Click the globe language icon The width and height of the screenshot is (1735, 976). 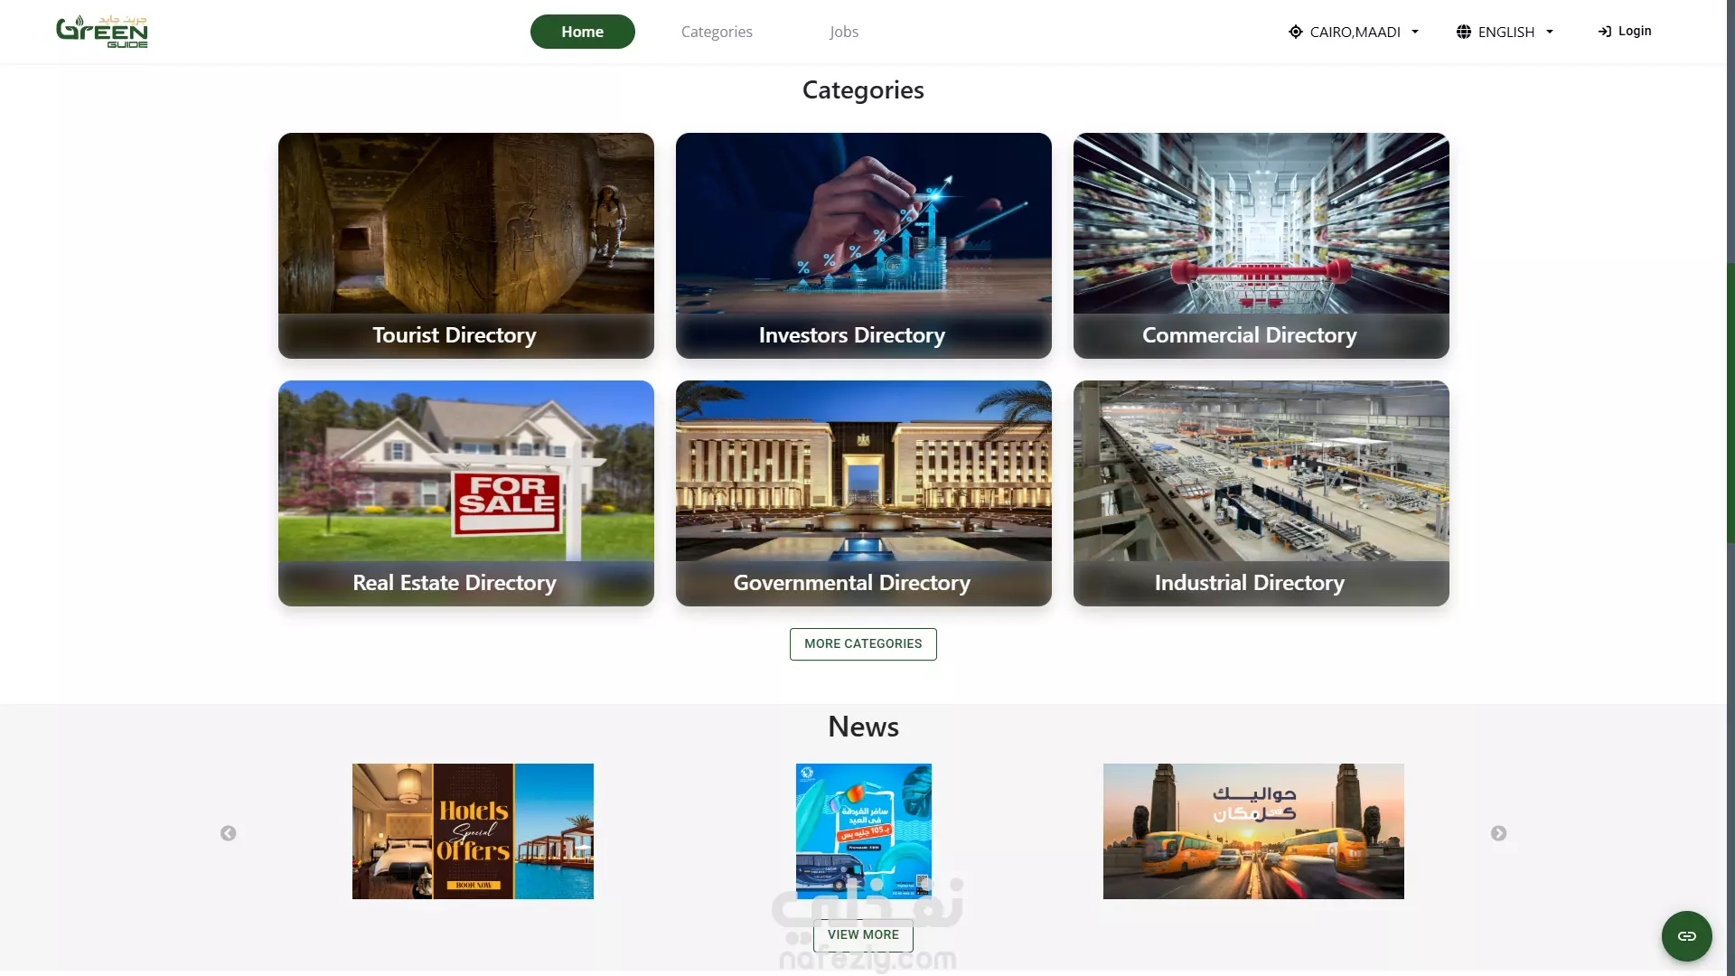[x=1464, y=32]
